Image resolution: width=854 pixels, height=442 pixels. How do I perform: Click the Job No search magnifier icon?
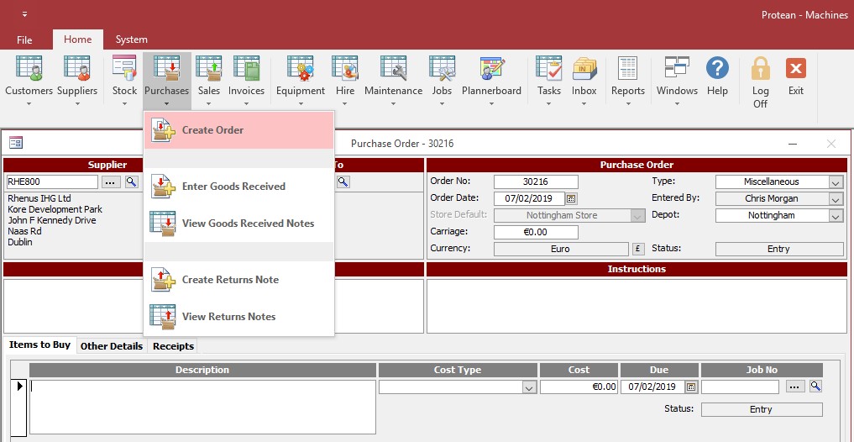815,387
